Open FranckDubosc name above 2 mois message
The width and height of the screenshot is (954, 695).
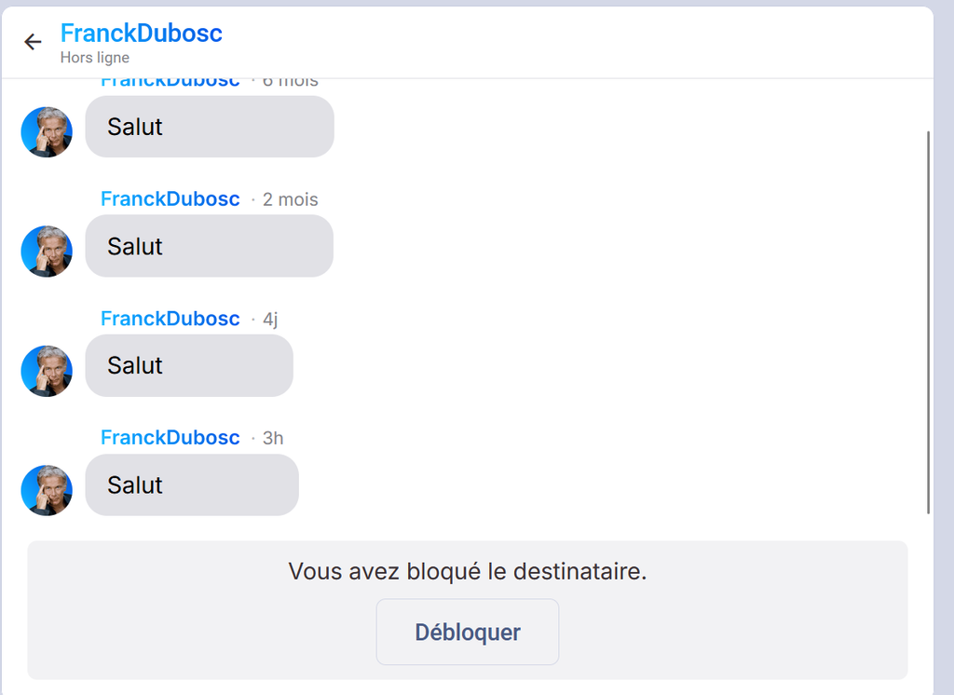click(170, 199)
